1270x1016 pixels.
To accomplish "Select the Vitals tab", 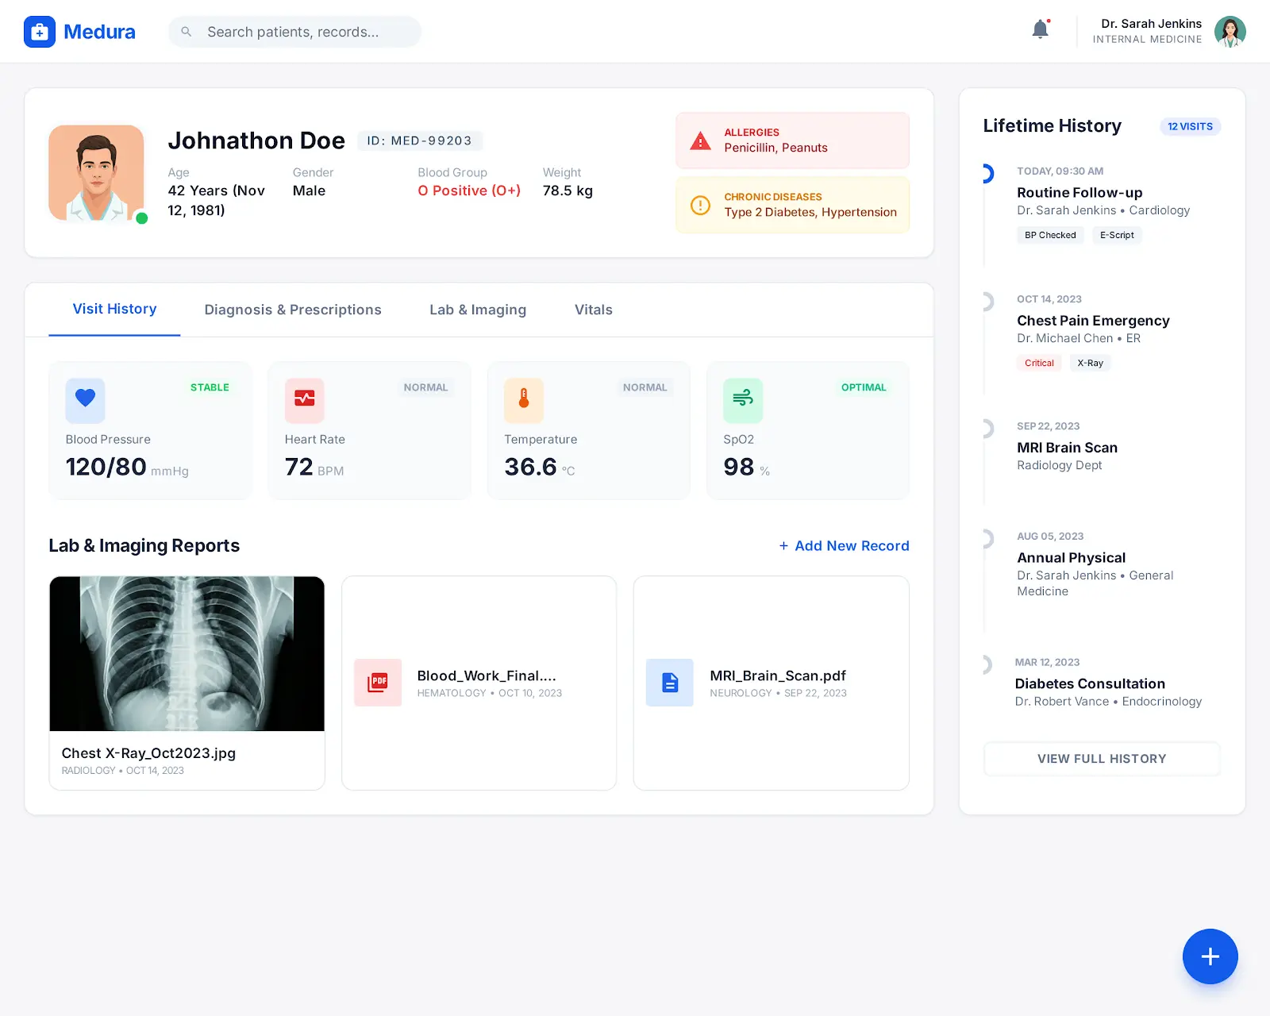I will [x=593, y=310].
